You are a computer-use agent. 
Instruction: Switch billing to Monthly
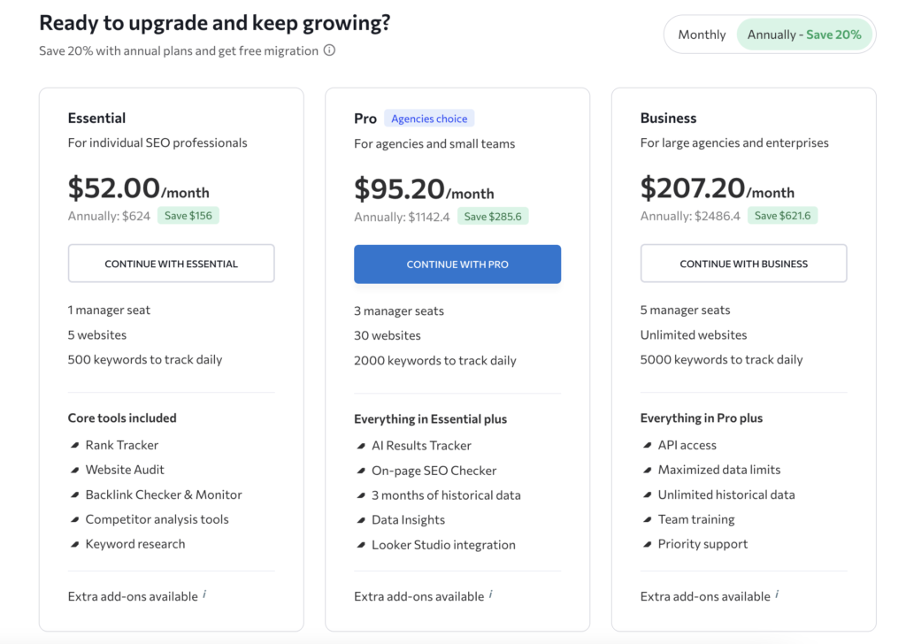pos(702,34)
